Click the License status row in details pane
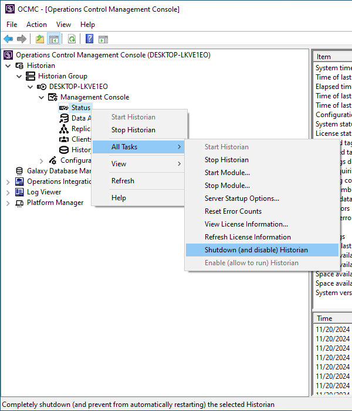 tap(333, 133)
